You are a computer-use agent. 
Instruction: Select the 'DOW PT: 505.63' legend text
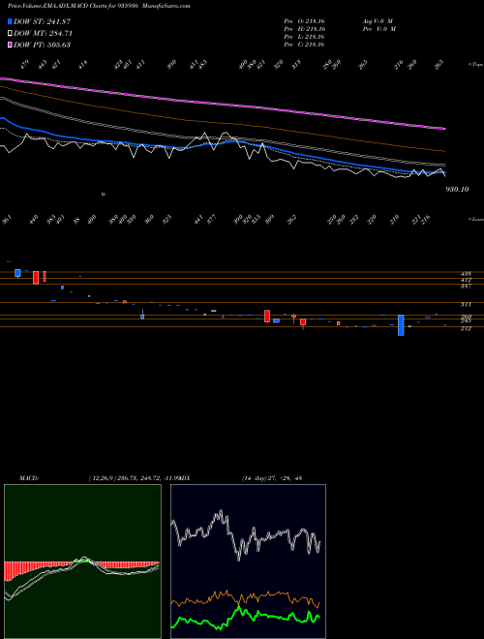pyautogui.click(x=43, y=45)
